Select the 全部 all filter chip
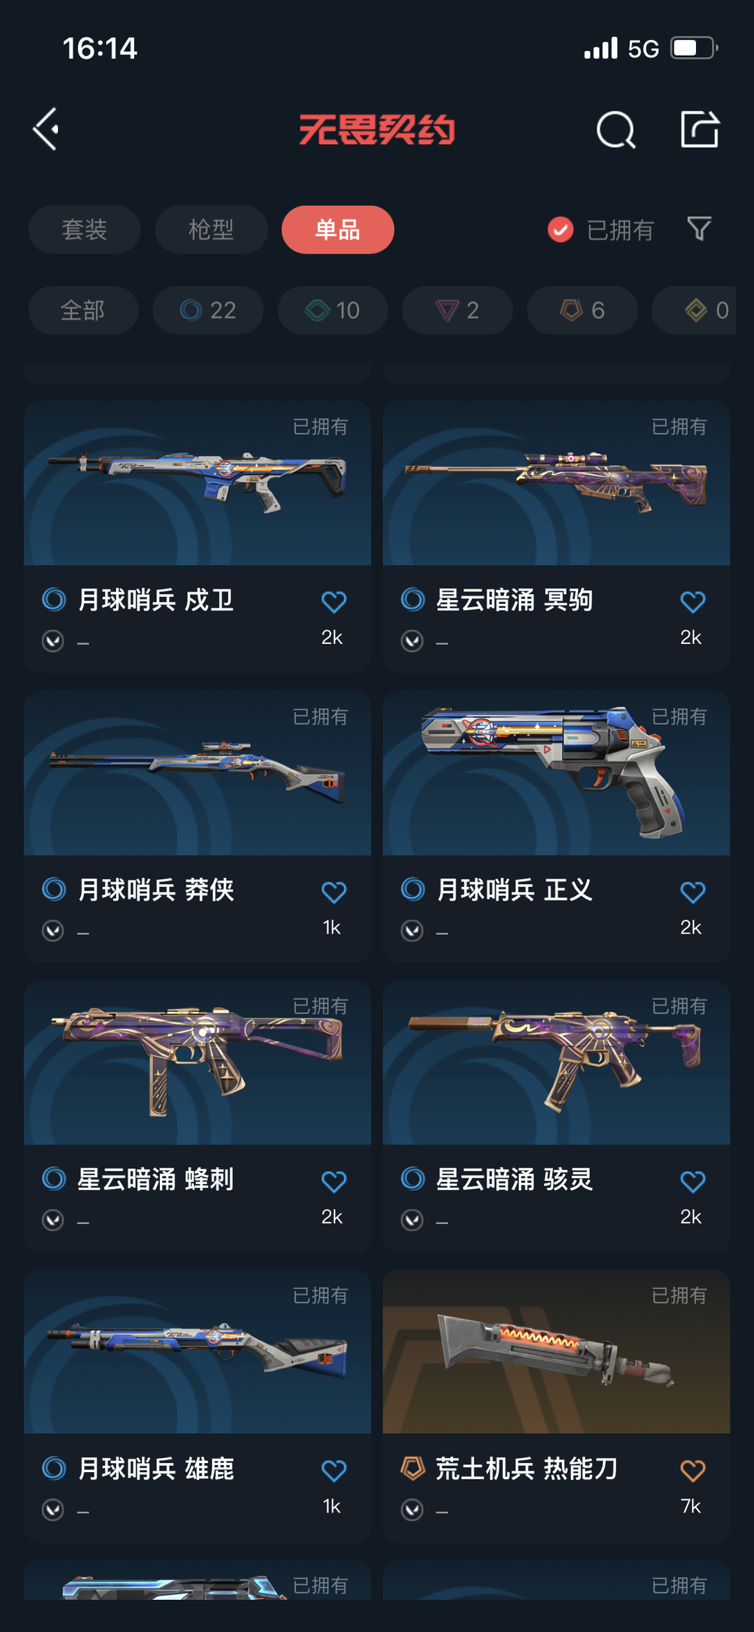Image resolution: width=754 pixels, height=1632 pixels. click(83, 310)
